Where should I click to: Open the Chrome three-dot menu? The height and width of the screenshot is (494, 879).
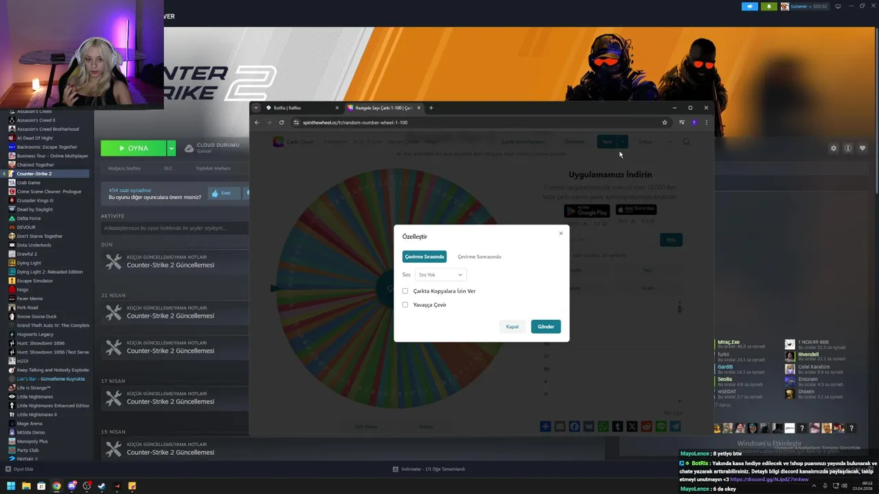tap(706, 122)
